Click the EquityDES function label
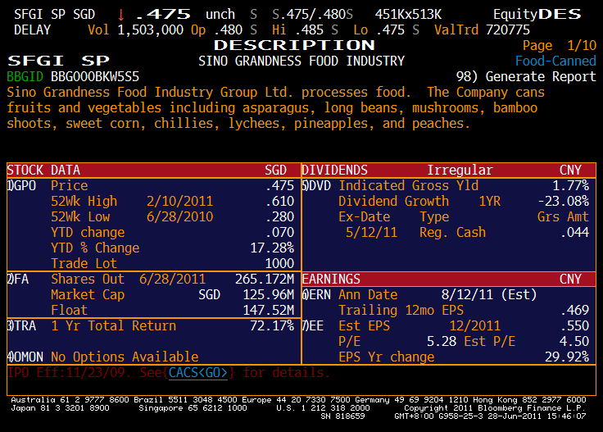This screenshot has height=432, width=603. 537,15
